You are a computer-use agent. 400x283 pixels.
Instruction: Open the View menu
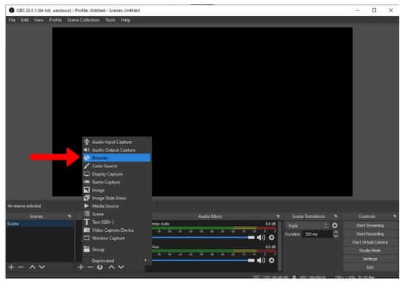[x=39, y=20]
